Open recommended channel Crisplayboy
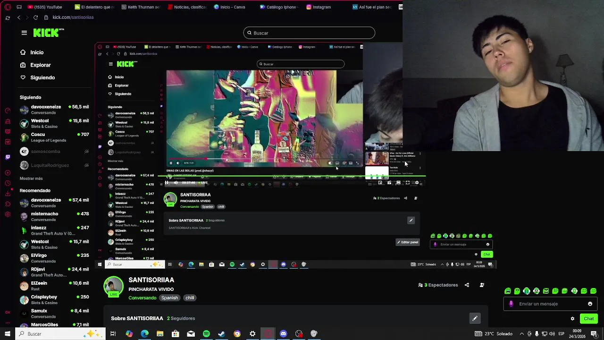 click(54, 300)
